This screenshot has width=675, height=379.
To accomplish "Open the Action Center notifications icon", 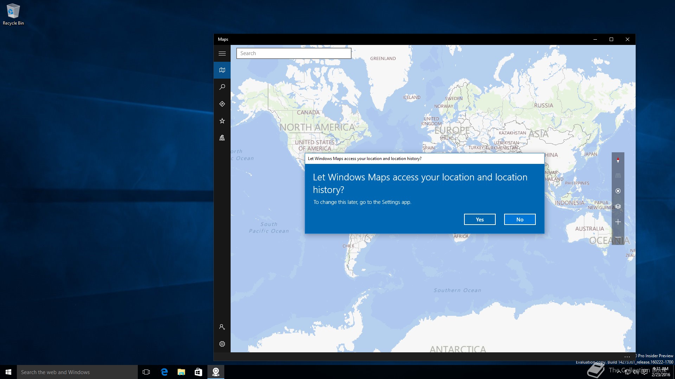I will (644, 372).
